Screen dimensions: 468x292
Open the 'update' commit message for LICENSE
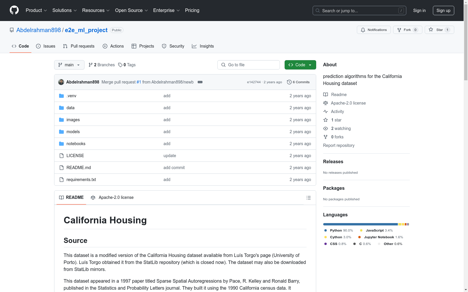tap(170, 156)
